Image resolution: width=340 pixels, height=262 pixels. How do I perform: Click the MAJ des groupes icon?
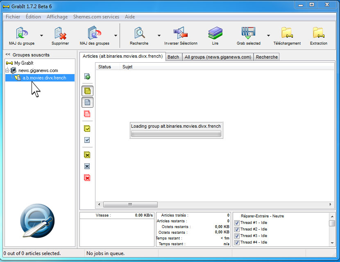coord(94,33)
